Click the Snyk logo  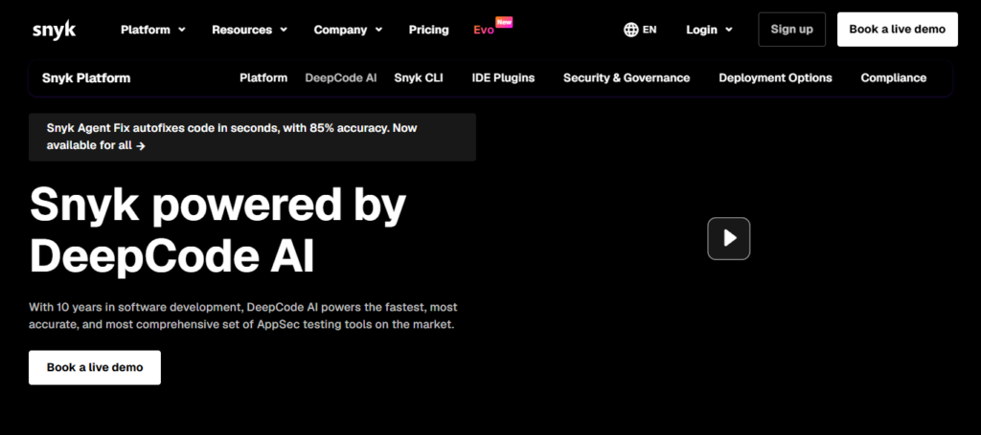(x=55, y=30)
